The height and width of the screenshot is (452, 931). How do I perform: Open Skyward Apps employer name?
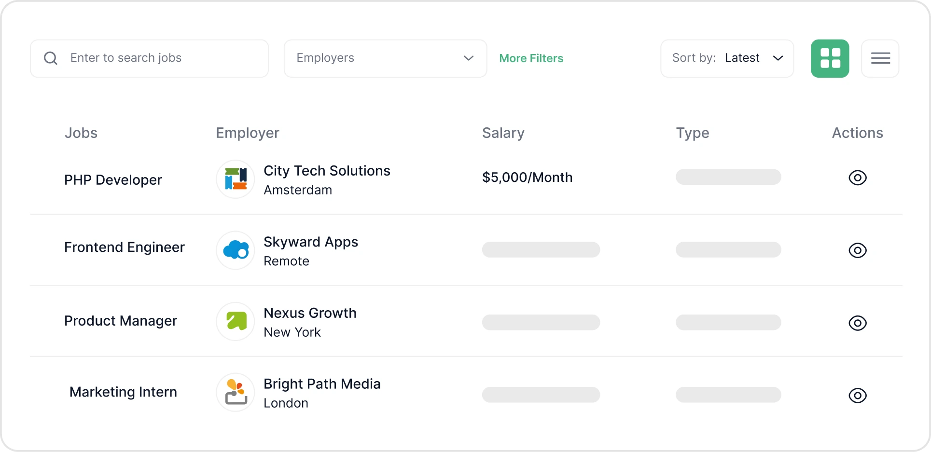pyautogui.click(x=311, y=242)
